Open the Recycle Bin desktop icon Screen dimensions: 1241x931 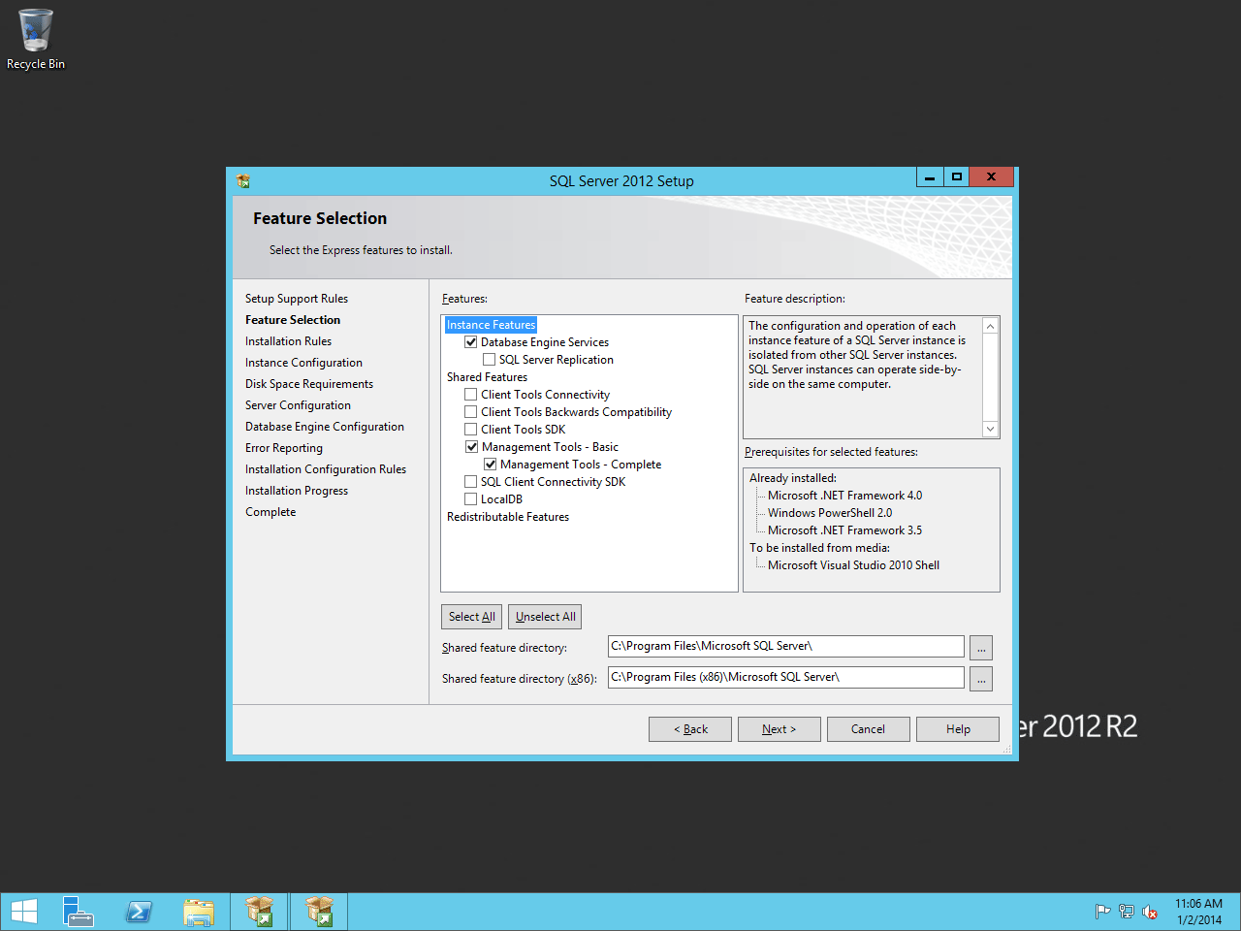(35, 40)
